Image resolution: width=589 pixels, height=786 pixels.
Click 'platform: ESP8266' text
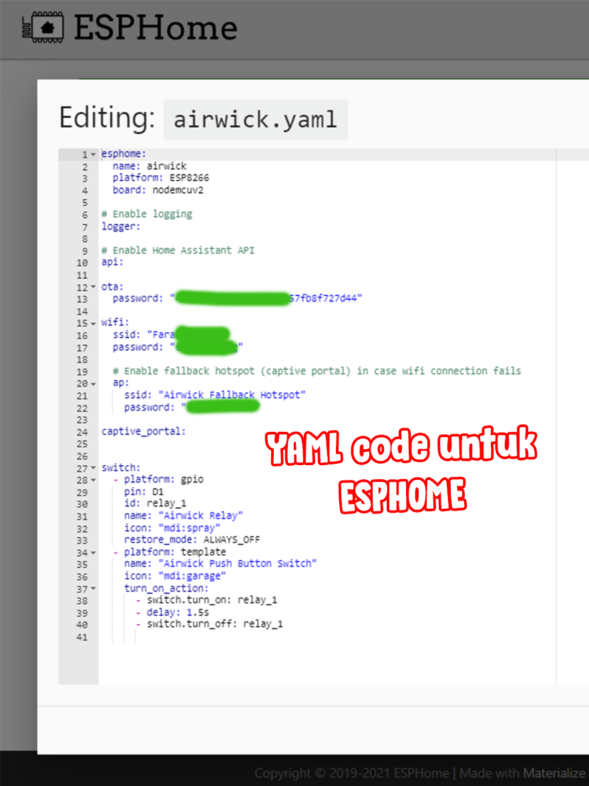pyautogui.click(x=161, y=178)
